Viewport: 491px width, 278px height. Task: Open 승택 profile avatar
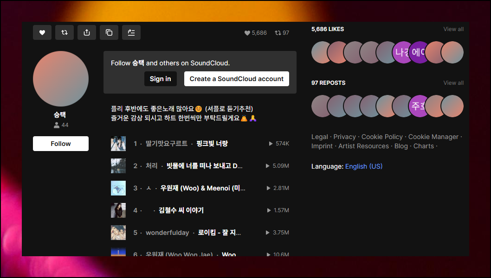[61, 79]
